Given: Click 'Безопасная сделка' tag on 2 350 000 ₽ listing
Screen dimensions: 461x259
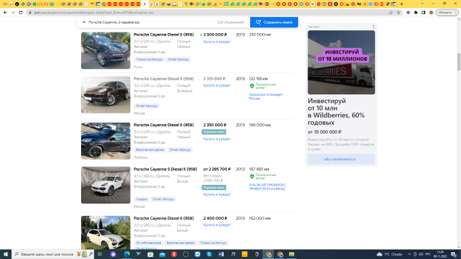Looking at the screenshot, I should (x=150, y=150).
